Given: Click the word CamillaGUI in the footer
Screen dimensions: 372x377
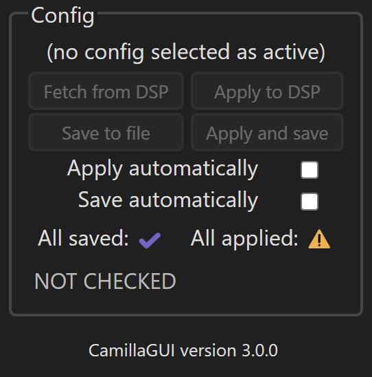Looking at the screenshot, I should tap(131, 350).
